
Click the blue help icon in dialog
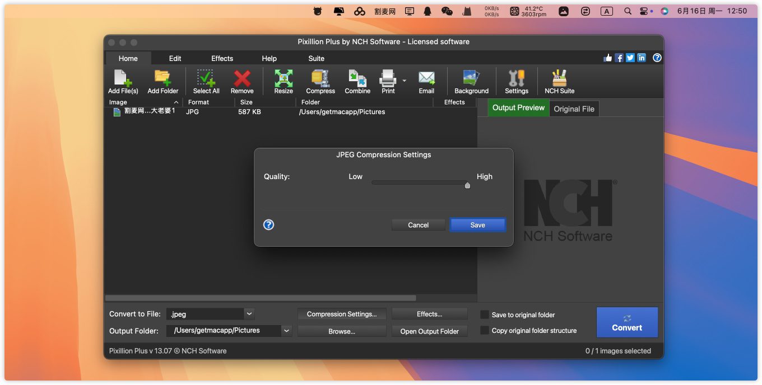click(x=269, y=225)
